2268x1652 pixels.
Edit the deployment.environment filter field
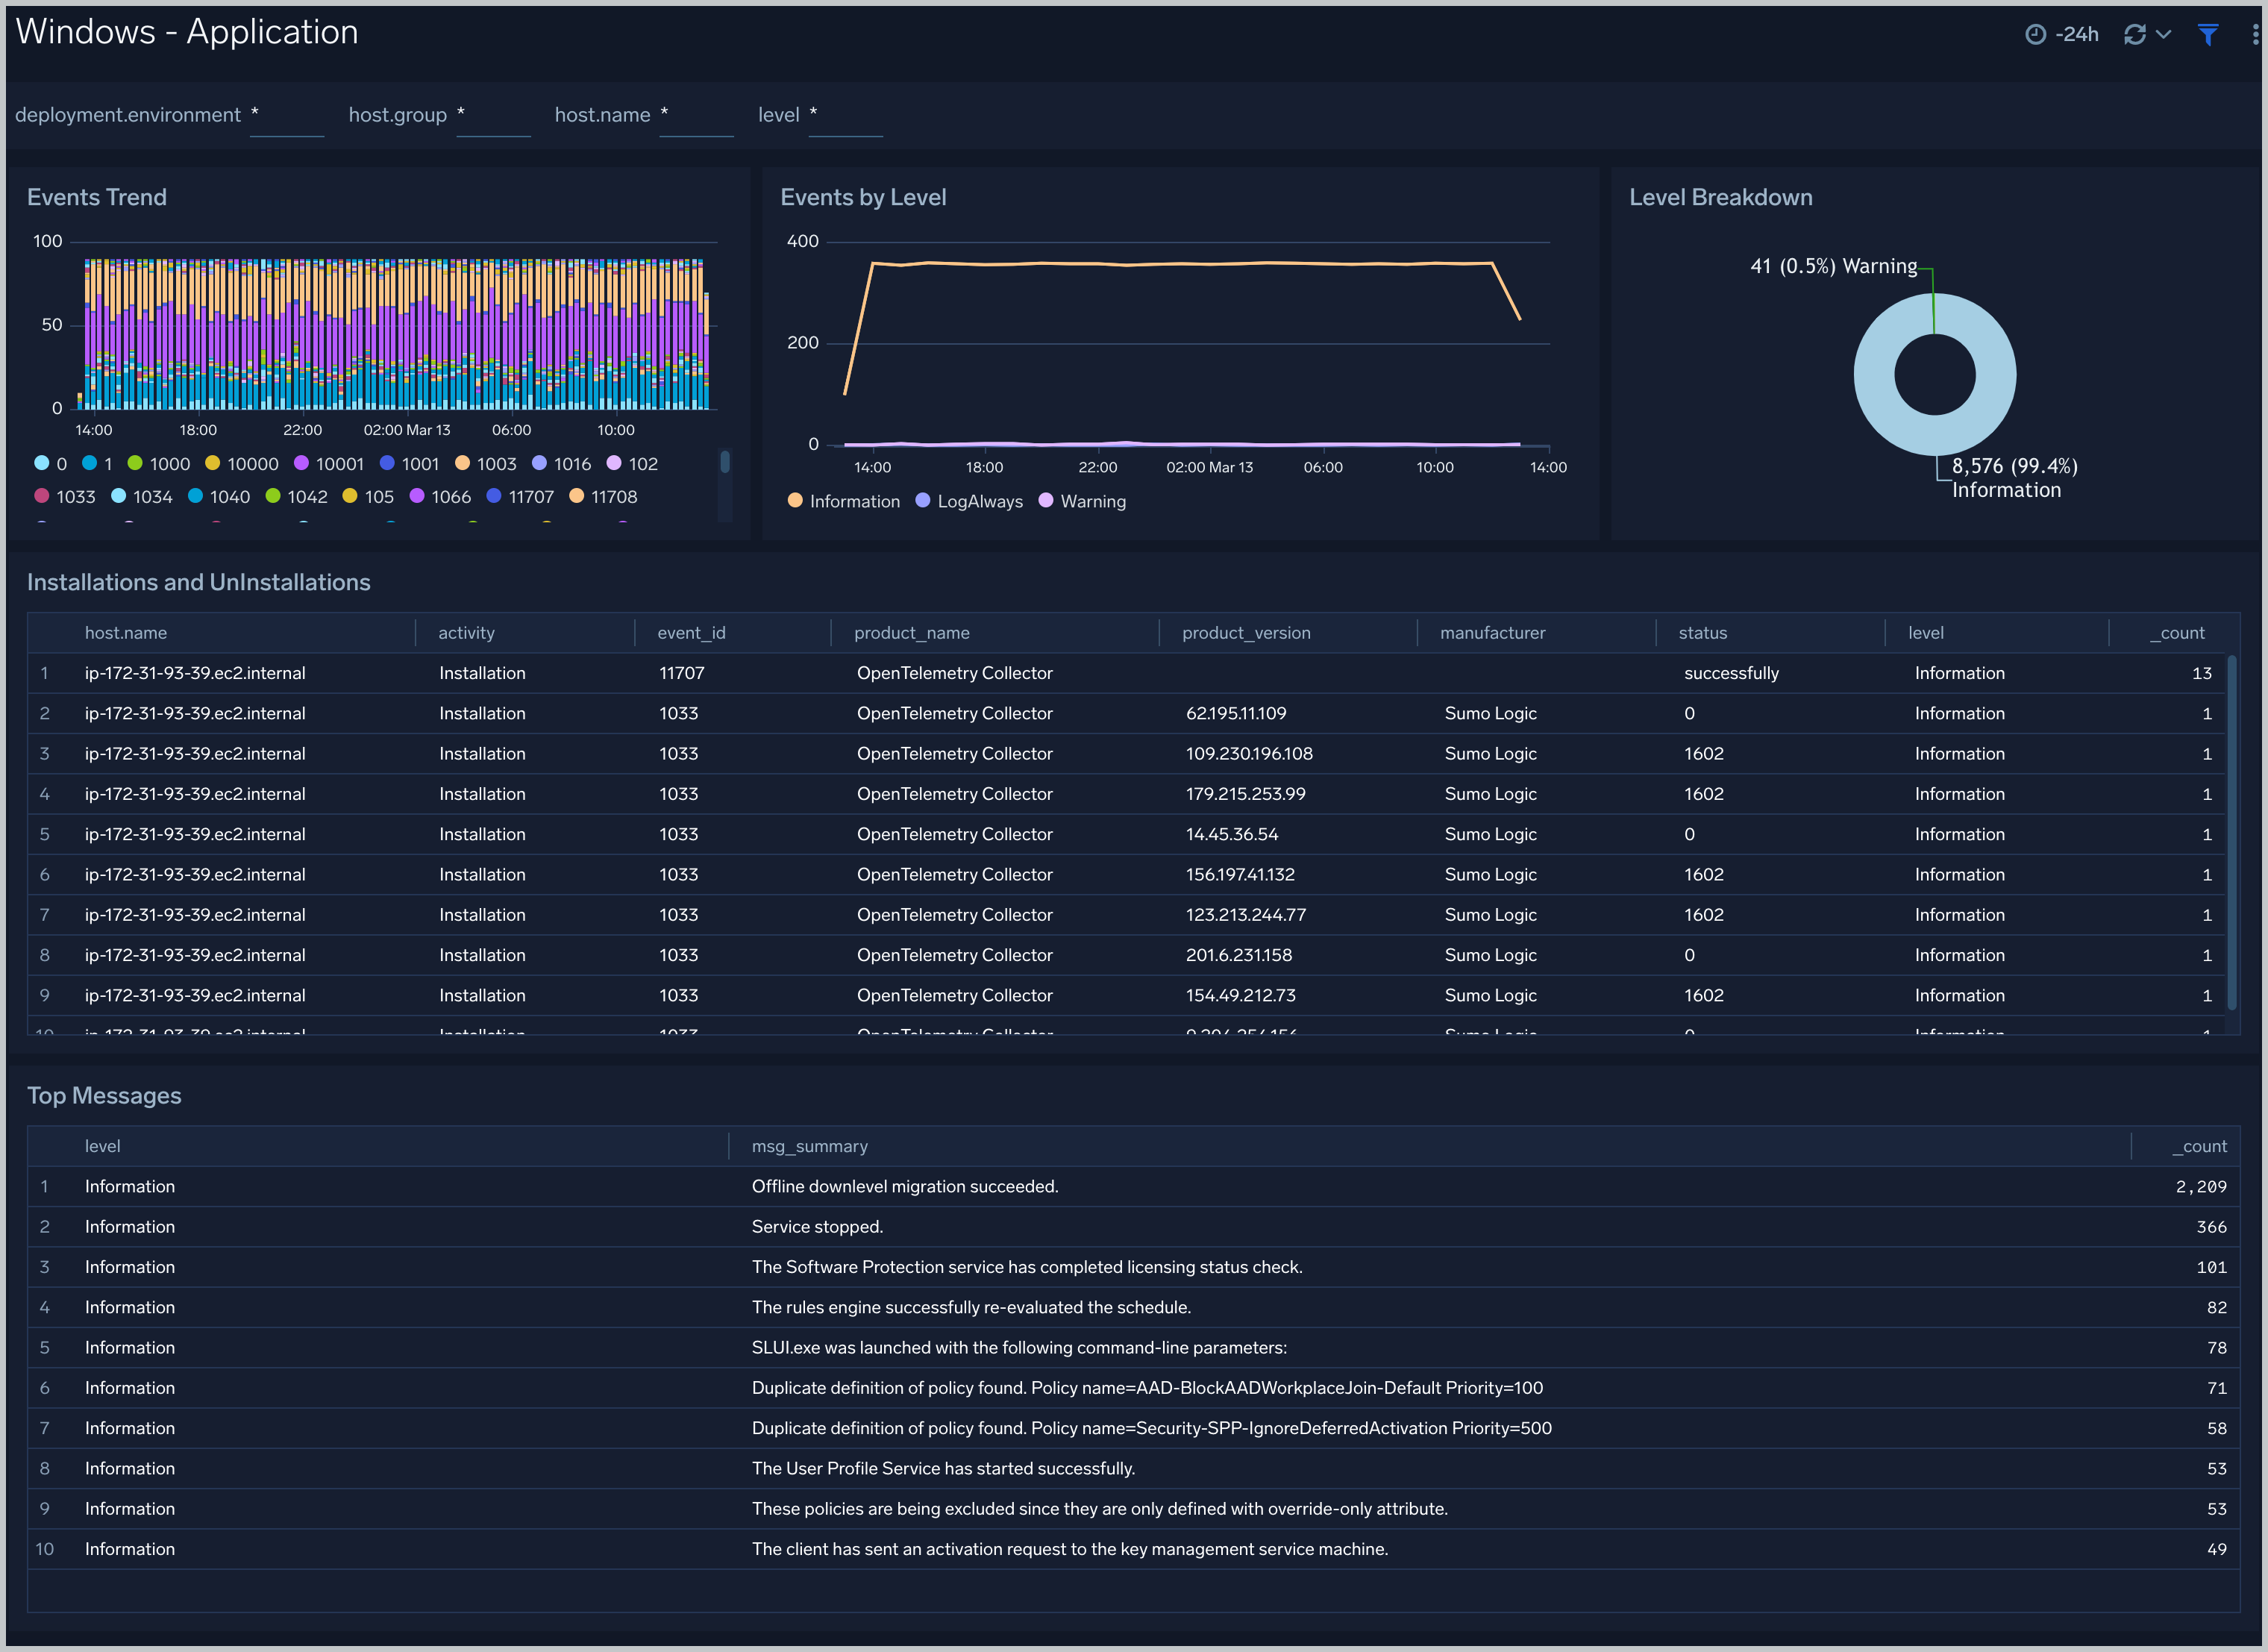[x=286, y=116]
